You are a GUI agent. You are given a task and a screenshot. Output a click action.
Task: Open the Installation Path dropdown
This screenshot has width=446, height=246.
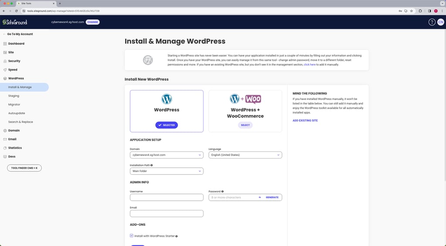(x=166, y=171)
